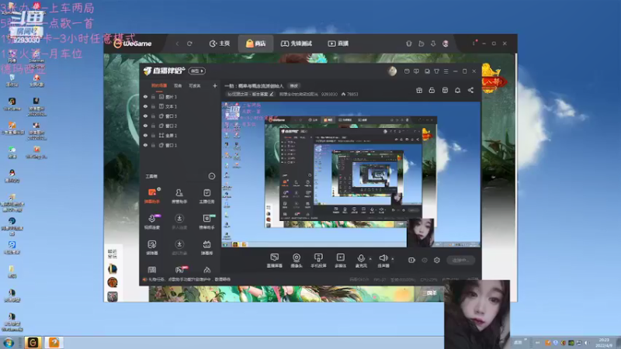Open WeGame 商店 tab

[x=255, y=43]
